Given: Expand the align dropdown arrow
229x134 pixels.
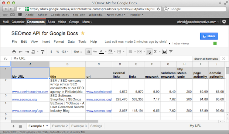Looking at the screenshot, I should (x=135, y=52).
